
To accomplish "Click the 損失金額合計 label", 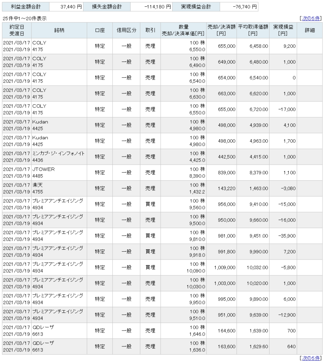I will click(107, 7).
